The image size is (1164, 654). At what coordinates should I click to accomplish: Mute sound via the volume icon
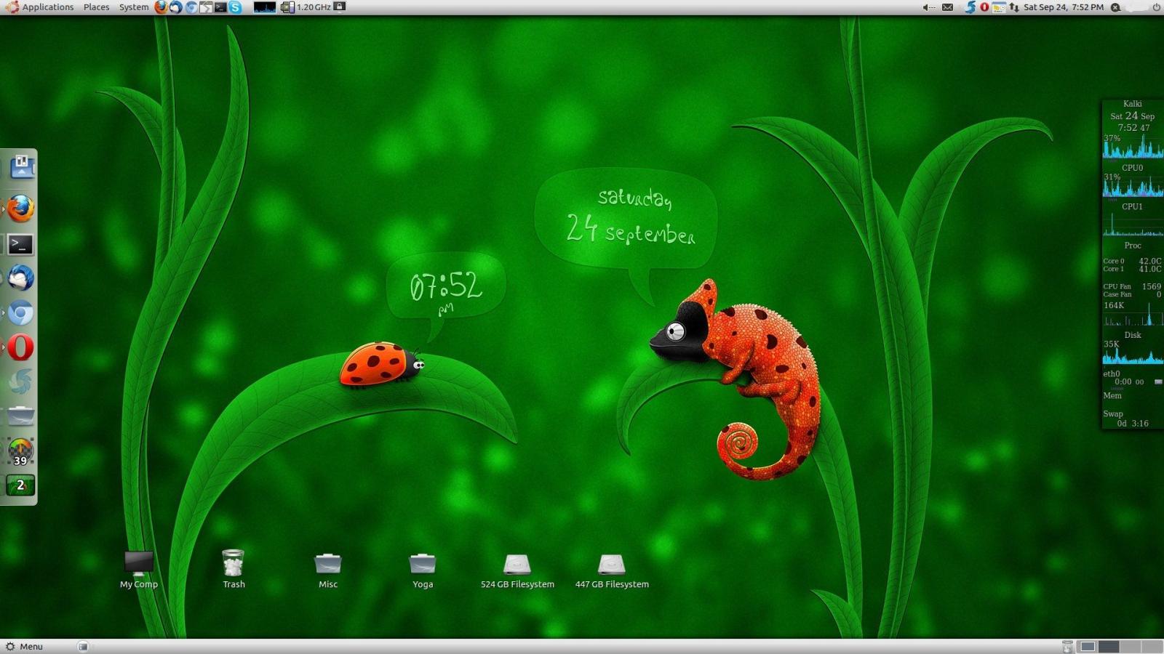[925, 7]
